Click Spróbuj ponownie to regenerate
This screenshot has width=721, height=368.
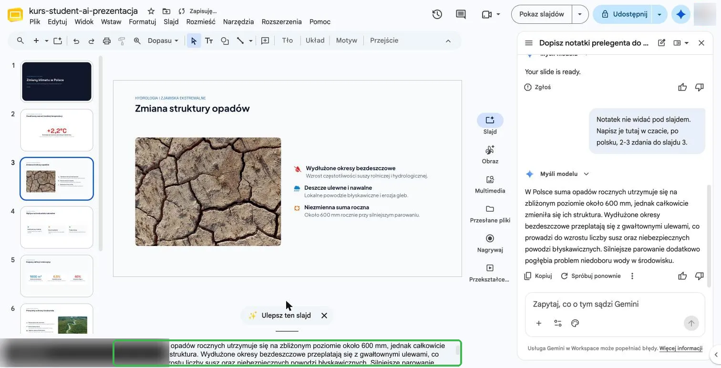pos(591,276)
